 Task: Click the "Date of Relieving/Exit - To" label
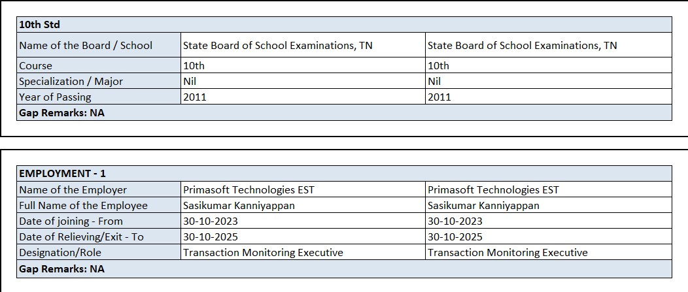coord(82,236)
